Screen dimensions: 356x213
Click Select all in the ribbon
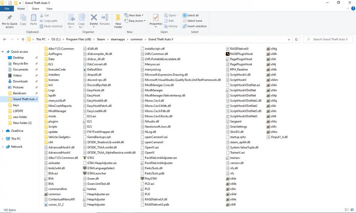click(x=190, y=15)
